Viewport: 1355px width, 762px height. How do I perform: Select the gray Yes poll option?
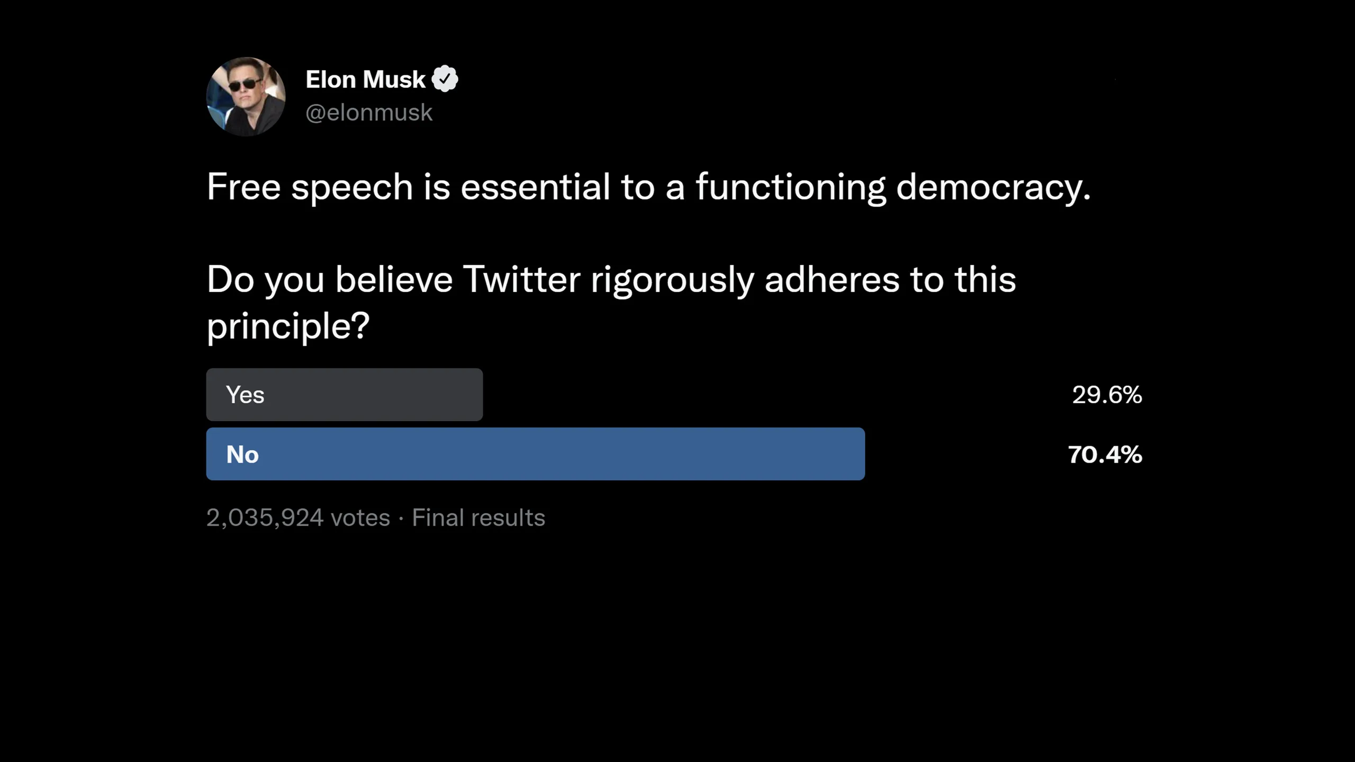(344, 395)
